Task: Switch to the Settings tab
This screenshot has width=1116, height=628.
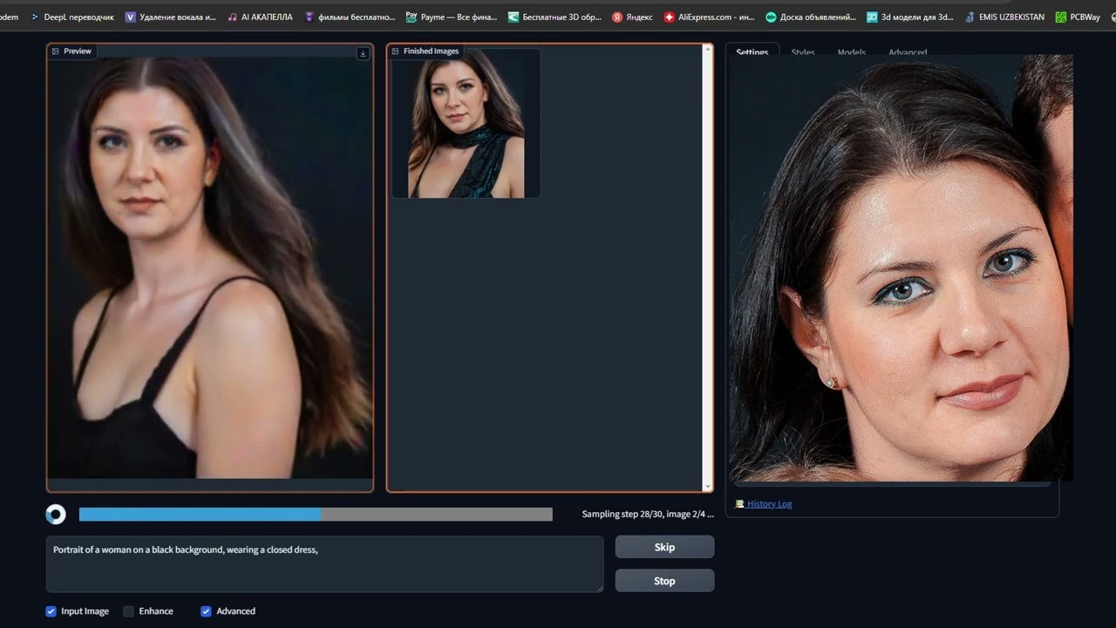Action: pos(752,51)
